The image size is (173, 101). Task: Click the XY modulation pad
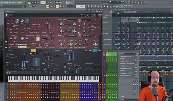[36, 62]
